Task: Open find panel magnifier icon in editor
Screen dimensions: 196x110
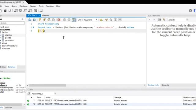Action: [111, 20]
